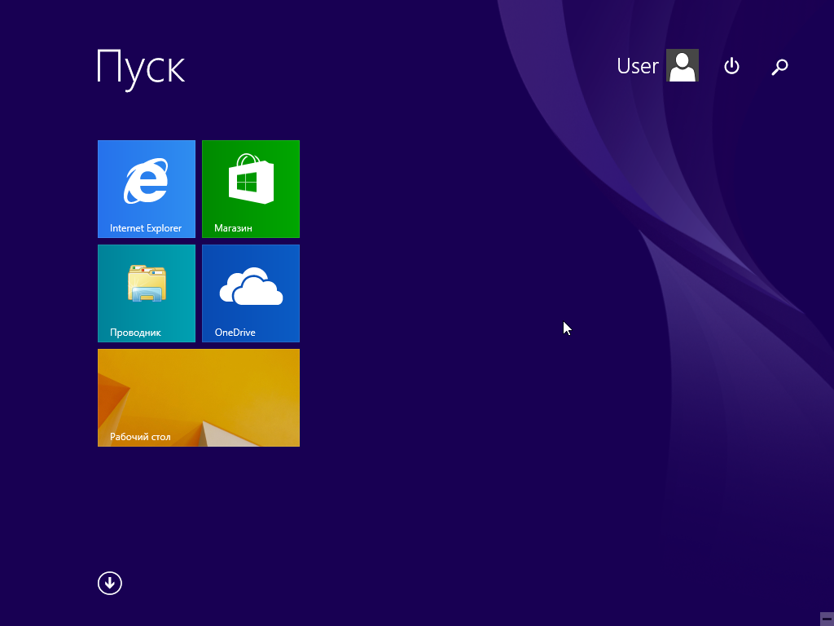Click the user avatar picture
The image size is (834, 626).
683,65
